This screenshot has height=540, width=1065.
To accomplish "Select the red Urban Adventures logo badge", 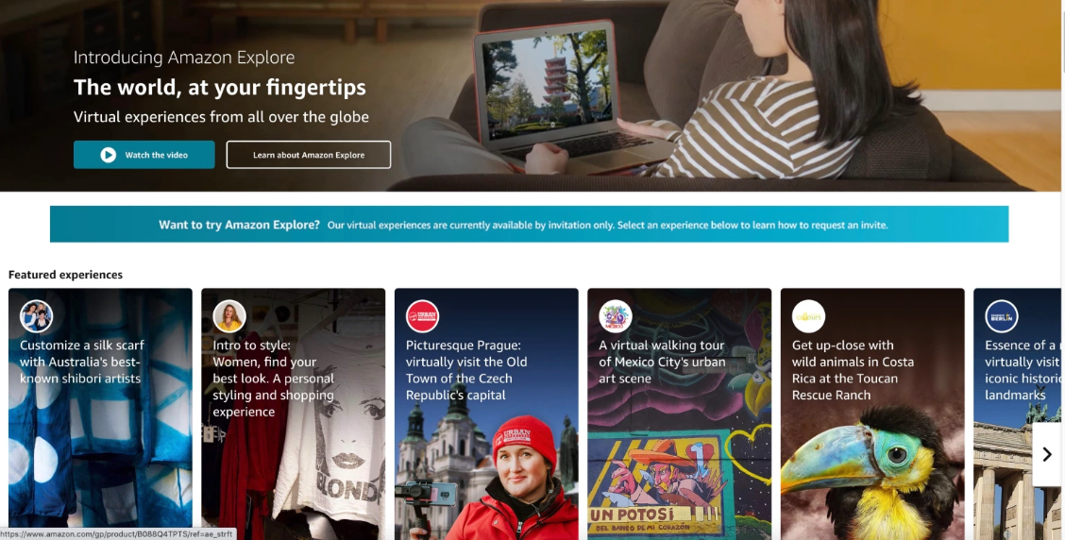I will pyautogui.click(x=422, y=316).
